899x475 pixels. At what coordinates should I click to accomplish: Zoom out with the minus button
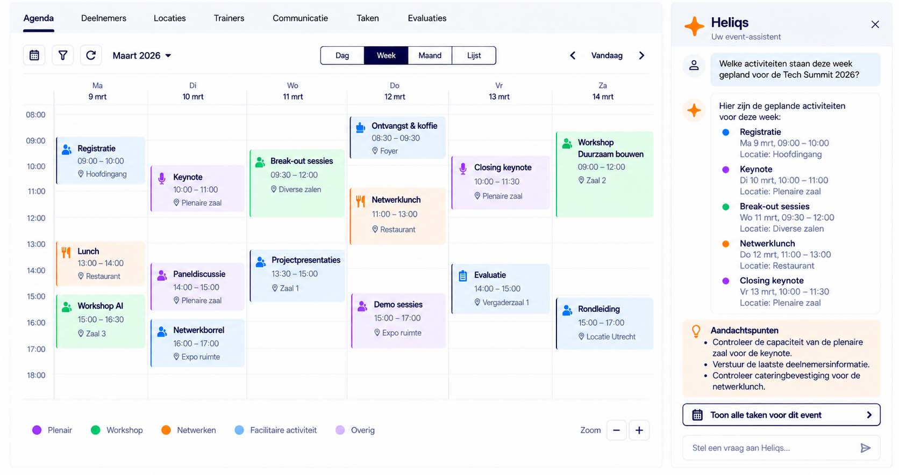pos(617,430)
